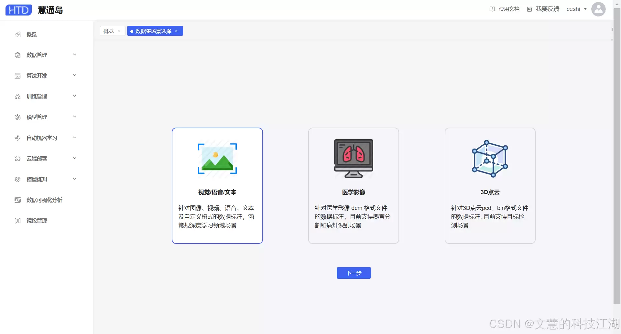Close the 概览 tab
This screenshot has width=621, height=334.
[x=119, y=31]
